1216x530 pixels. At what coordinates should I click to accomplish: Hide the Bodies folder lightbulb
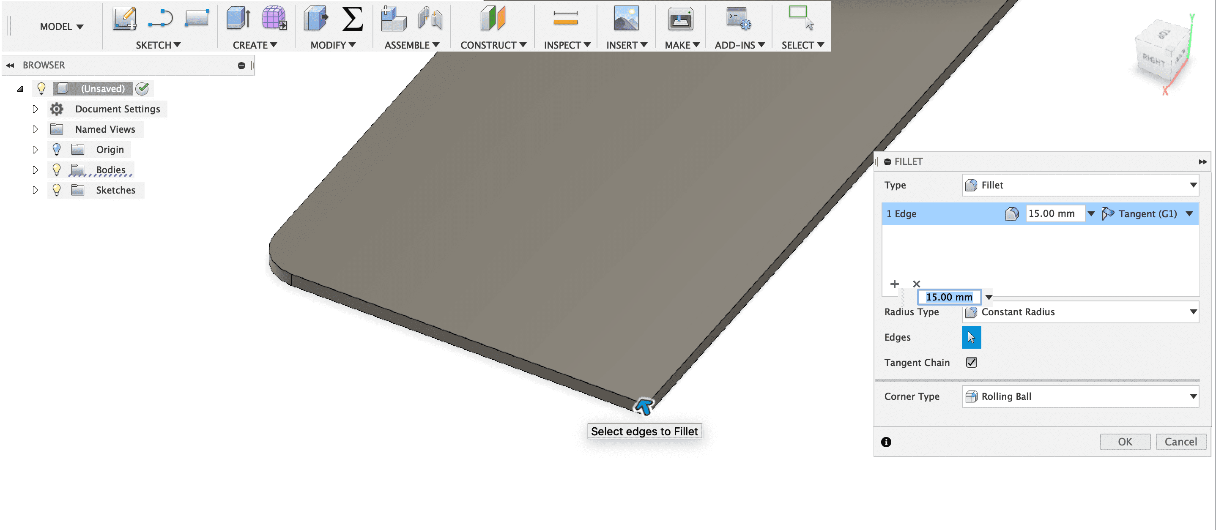tap(57, 169)
